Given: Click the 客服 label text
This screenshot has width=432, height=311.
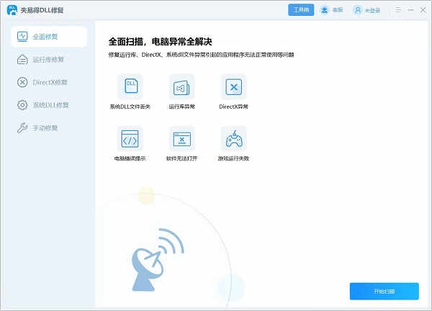Looking at the screenshot, I should click(x=338, y=10).
